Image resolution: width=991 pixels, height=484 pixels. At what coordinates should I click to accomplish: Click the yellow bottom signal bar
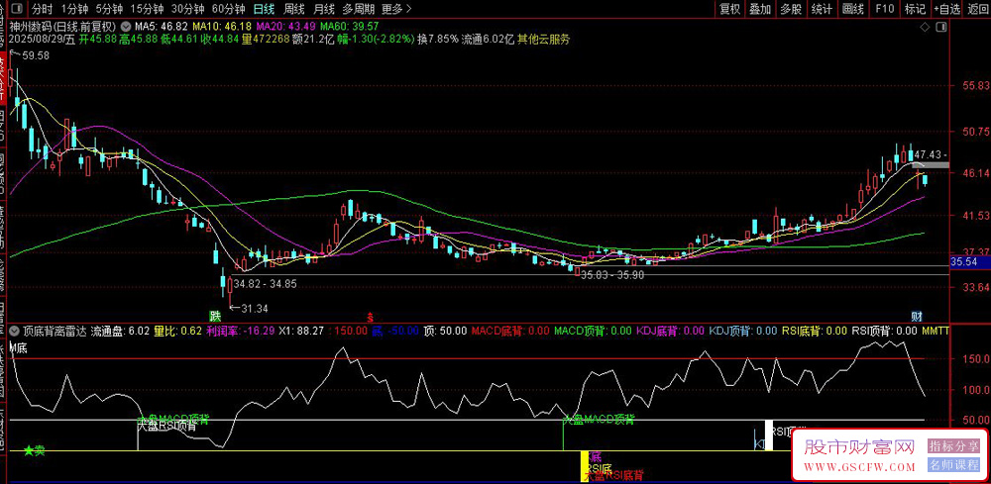coord(584,466)
